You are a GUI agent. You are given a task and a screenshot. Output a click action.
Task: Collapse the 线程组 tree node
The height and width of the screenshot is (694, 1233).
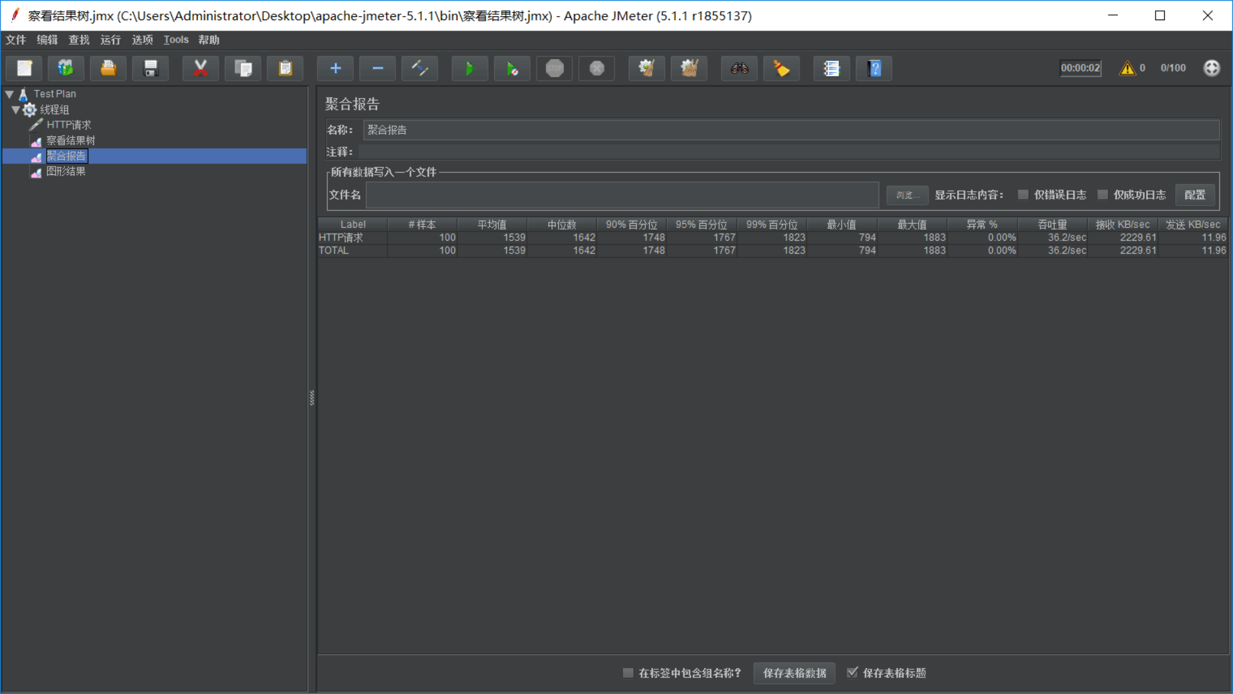coord(16,110)
